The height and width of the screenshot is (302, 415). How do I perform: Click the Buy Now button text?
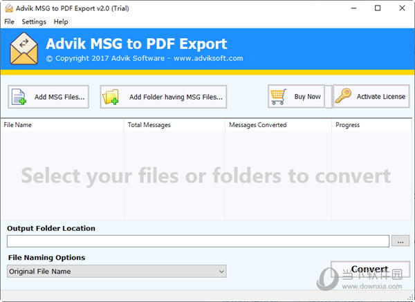[x=308, y=97]
